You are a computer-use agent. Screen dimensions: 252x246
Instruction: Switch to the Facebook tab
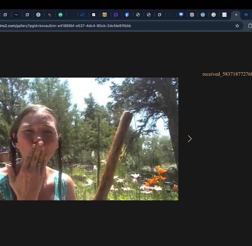point(127,15)
